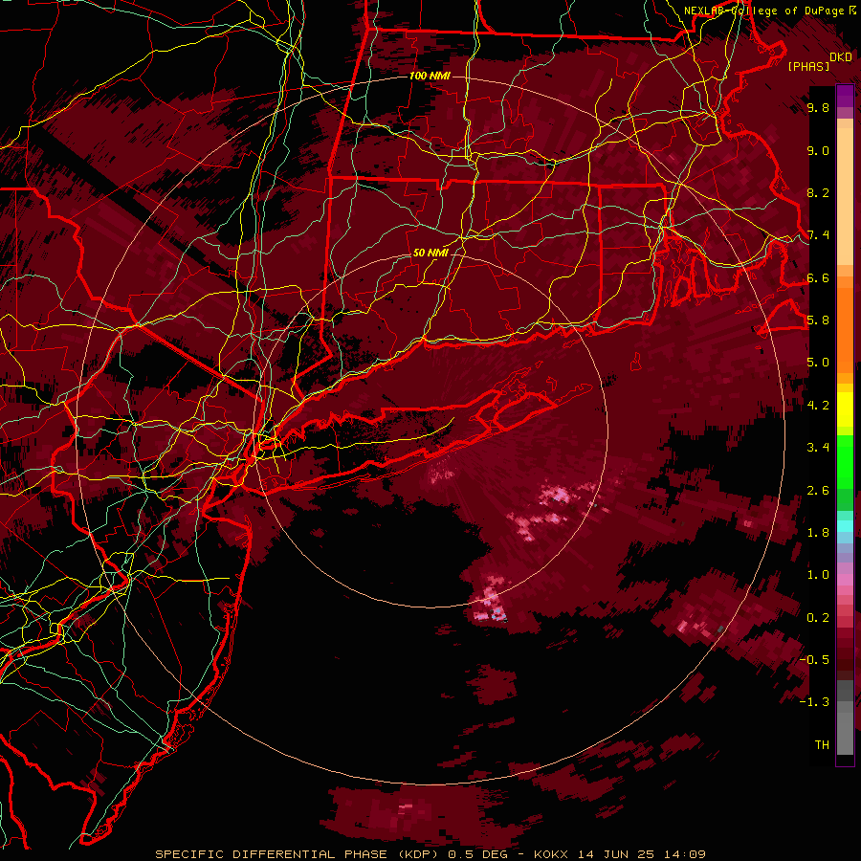
Task: Click the purple swatch atop the color bar
Action: click(845, 96)
